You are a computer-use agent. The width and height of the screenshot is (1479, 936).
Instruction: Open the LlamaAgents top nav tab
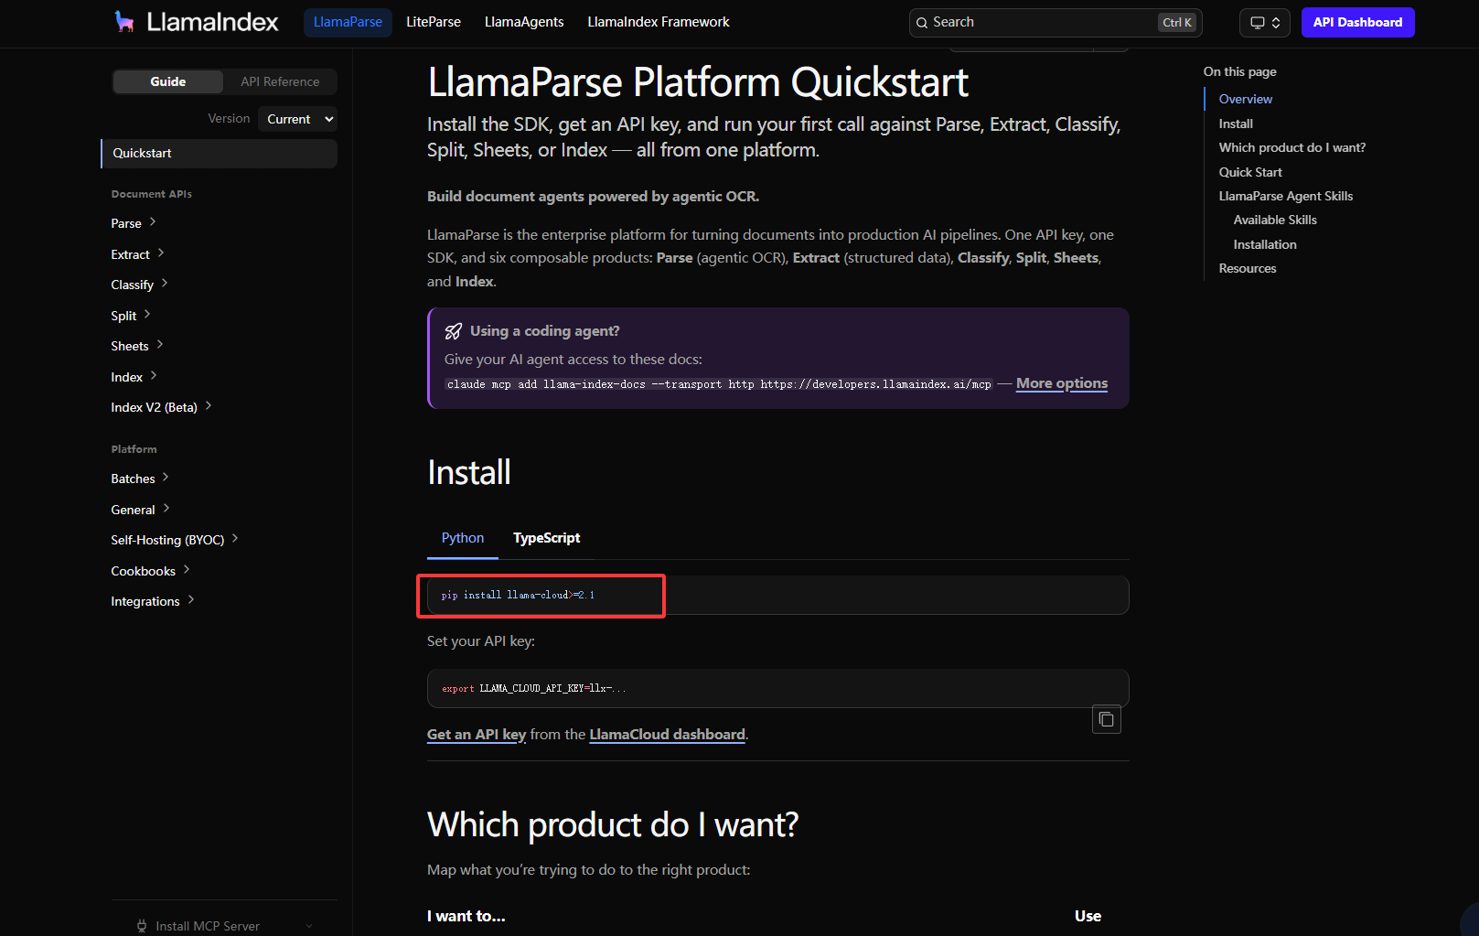(524, 22)
